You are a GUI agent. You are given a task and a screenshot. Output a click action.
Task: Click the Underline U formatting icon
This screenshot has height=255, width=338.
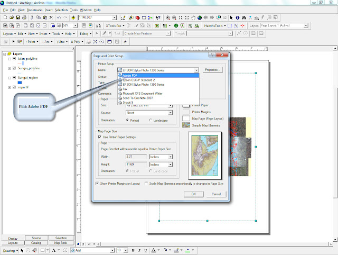pos(146,250)
